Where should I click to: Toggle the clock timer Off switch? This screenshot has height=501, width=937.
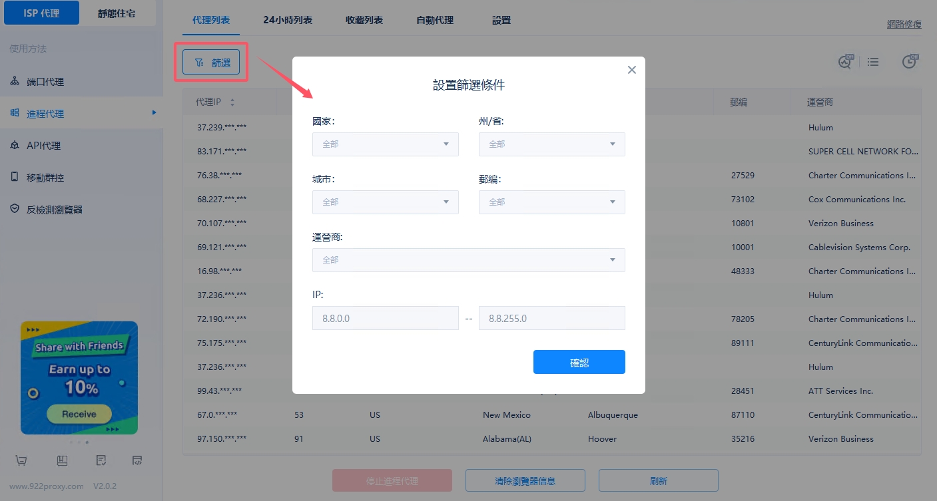(910, 61)
